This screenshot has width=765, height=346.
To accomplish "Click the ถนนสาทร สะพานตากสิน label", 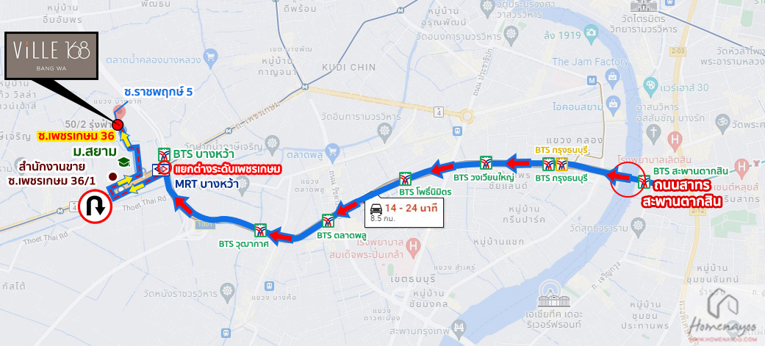I will pos(682,194).
